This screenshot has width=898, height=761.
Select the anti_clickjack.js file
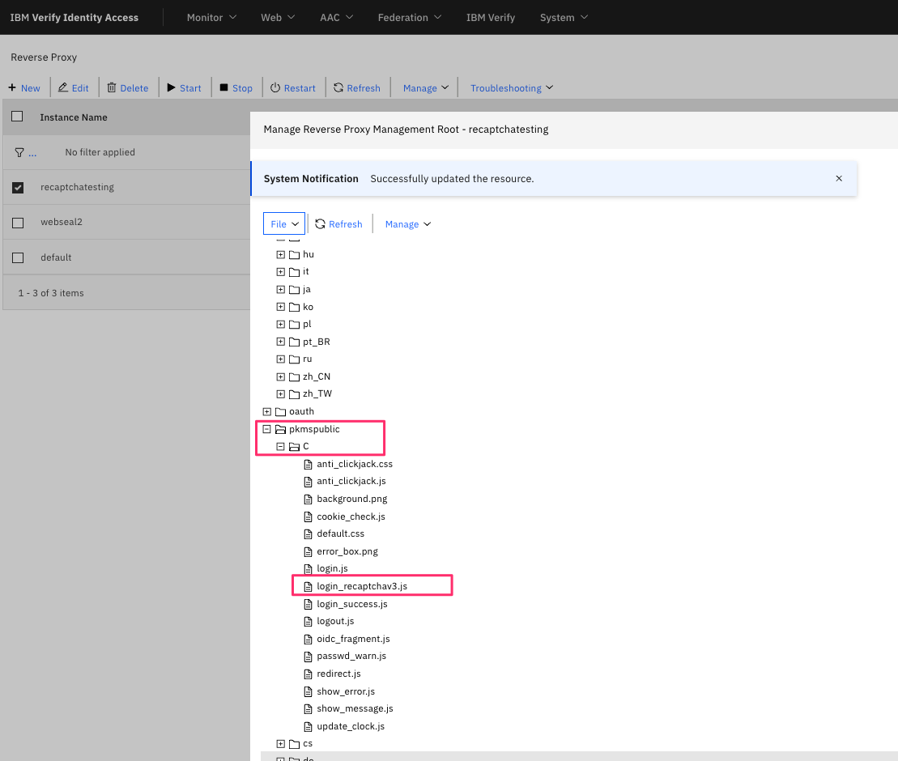[351, 482]
